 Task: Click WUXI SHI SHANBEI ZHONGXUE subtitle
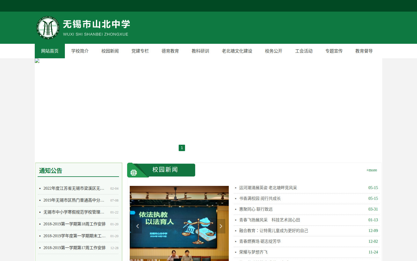(x=96, y=34)
